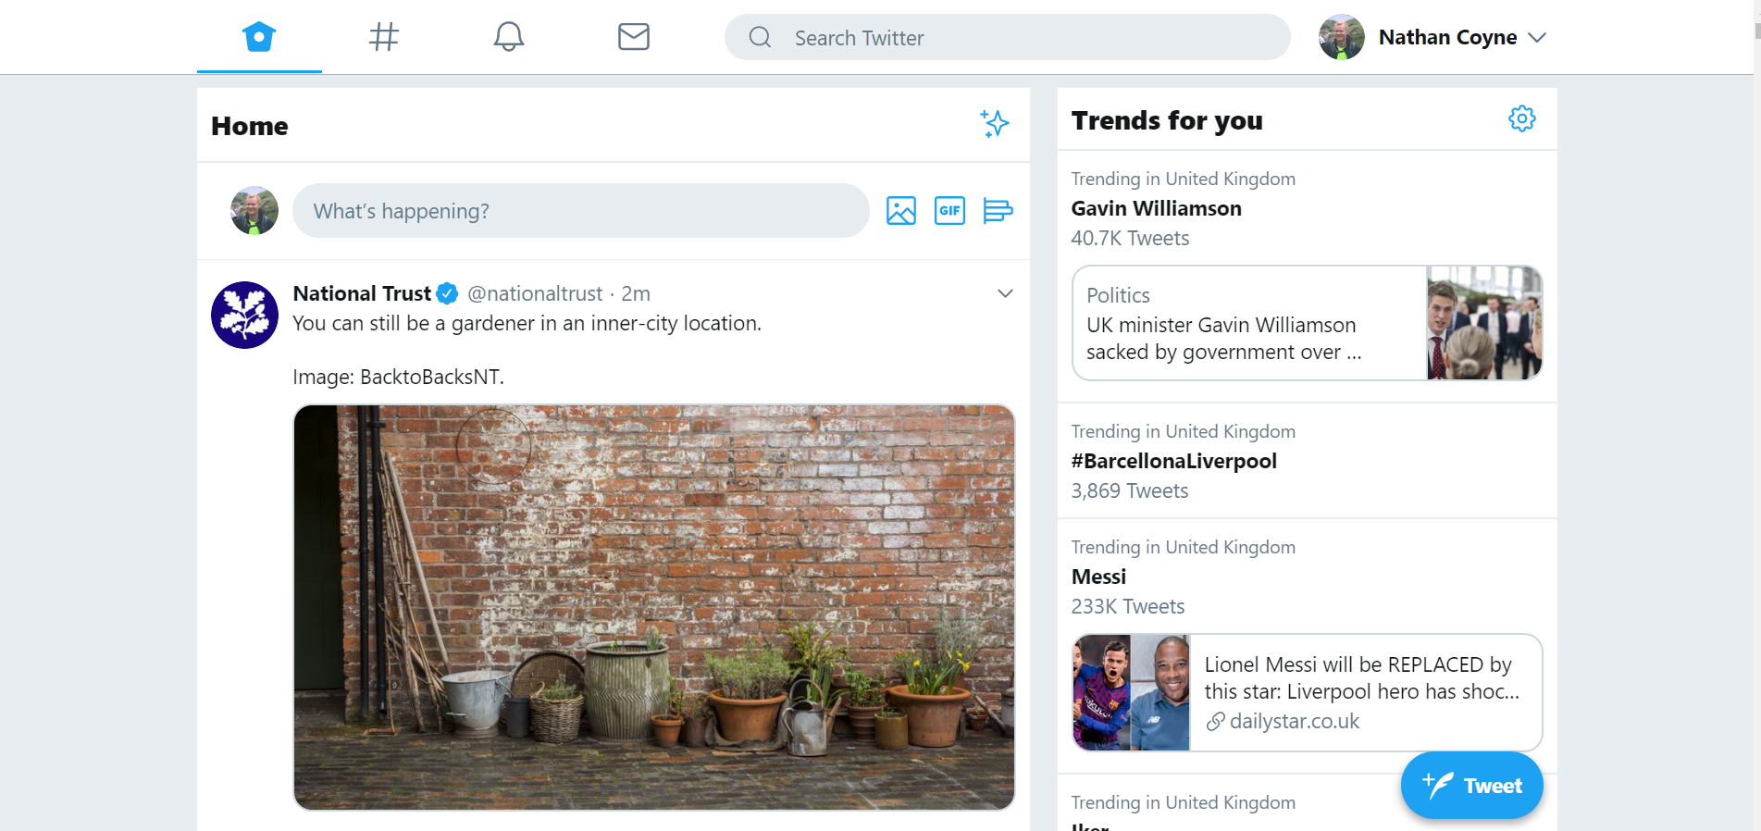The width and height of the screenshot is (1761, 831).
Task: Open the brick wall garden photo
Action: pos(654,607)
